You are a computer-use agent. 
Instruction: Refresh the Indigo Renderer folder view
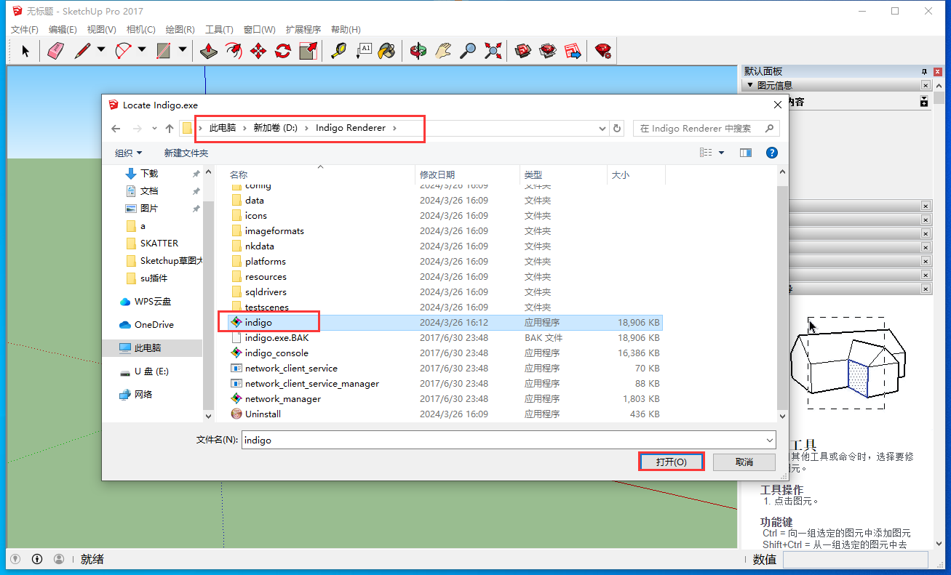(x=618, y=129)
